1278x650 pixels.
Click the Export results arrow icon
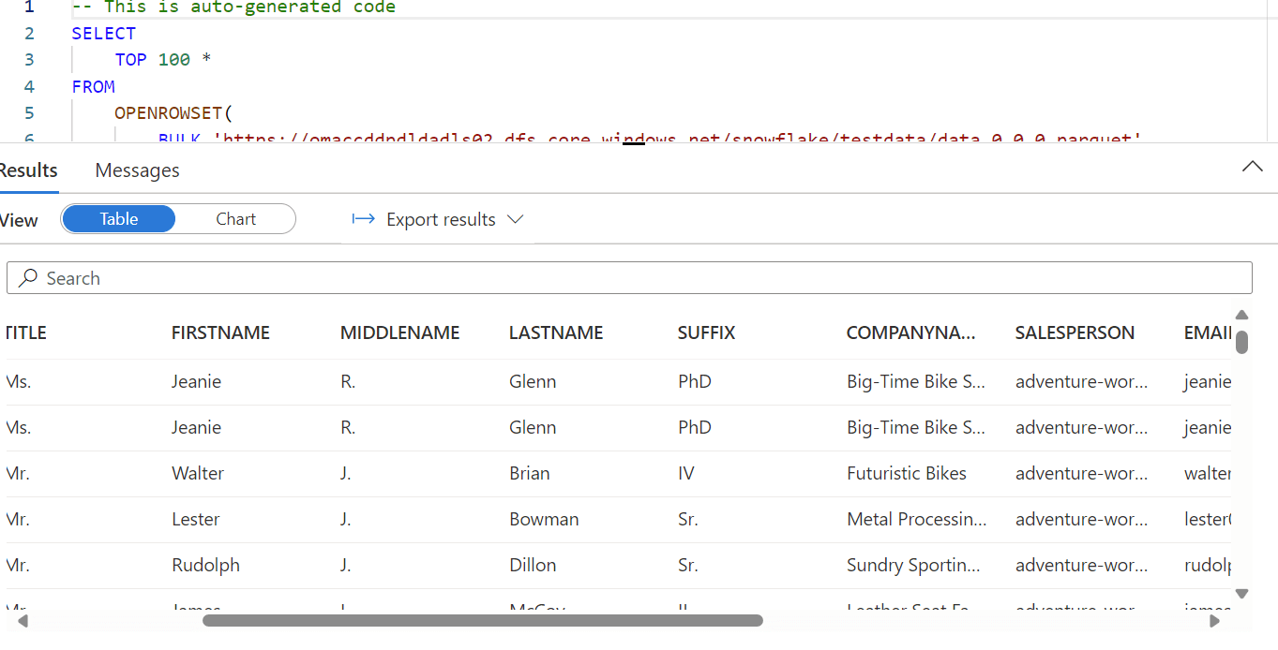(363, 219)
